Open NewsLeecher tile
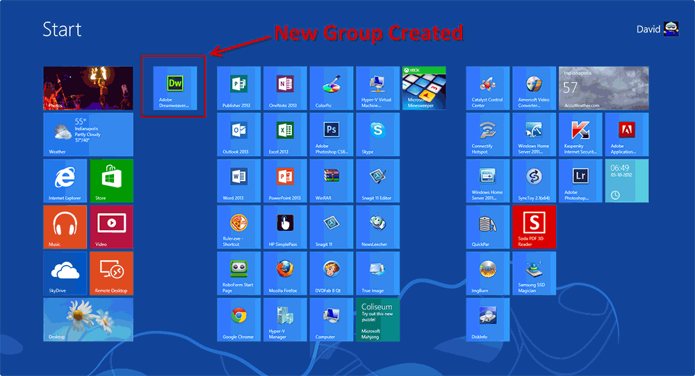The width and height of the screenshot is (695, 376). coord(377,227)
